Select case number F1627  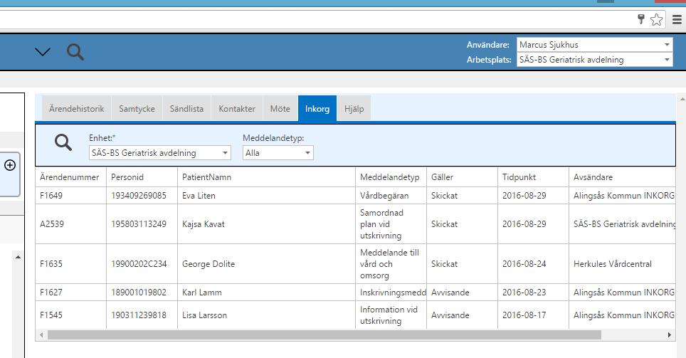pos(51,293)
